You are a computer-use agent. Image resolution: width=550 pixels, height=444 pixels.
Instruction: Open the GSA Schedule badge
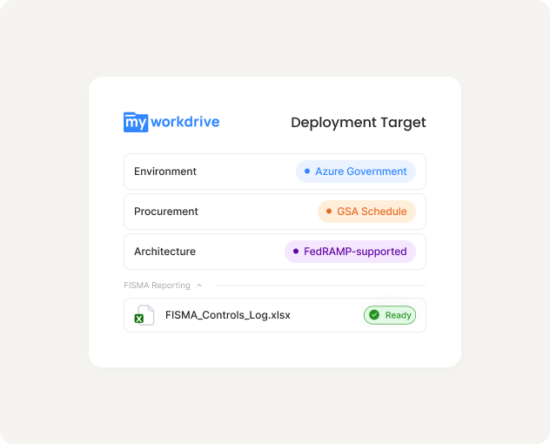tap(366, 212)
